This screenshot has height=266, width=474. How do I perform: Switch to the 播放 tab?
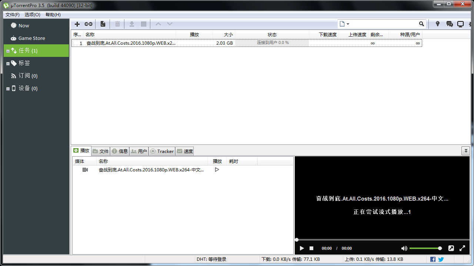click(x=81, y=151)
